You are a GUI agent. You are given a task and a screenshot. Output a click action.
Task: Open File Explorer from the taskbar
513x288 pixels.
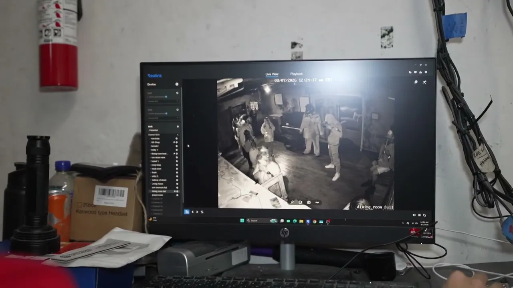point(301,221)
